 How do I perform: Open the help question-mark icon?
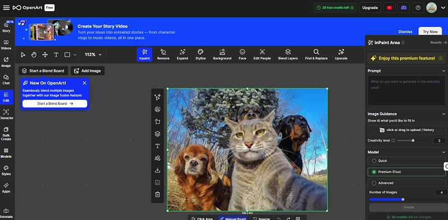418,8
